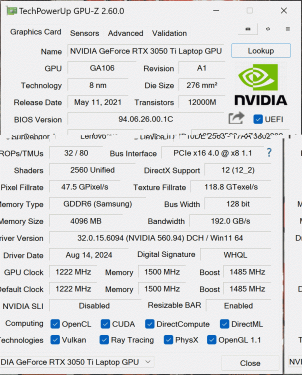
Task: Open the Advanced tab
Action: (x=125, y=33)
